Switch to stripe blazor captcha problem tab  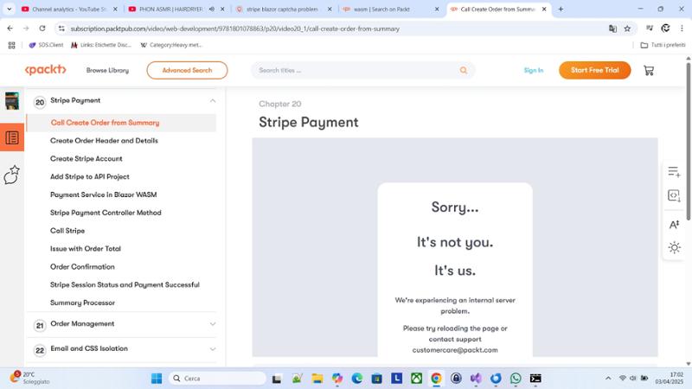pyautogui.click(x=283, y=9)
